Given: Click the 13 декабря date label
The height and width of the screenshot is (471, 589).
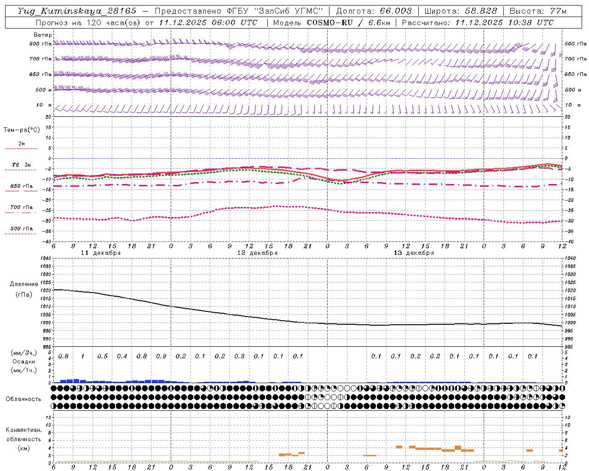Looking at the screenshot, I should (414, 253).
